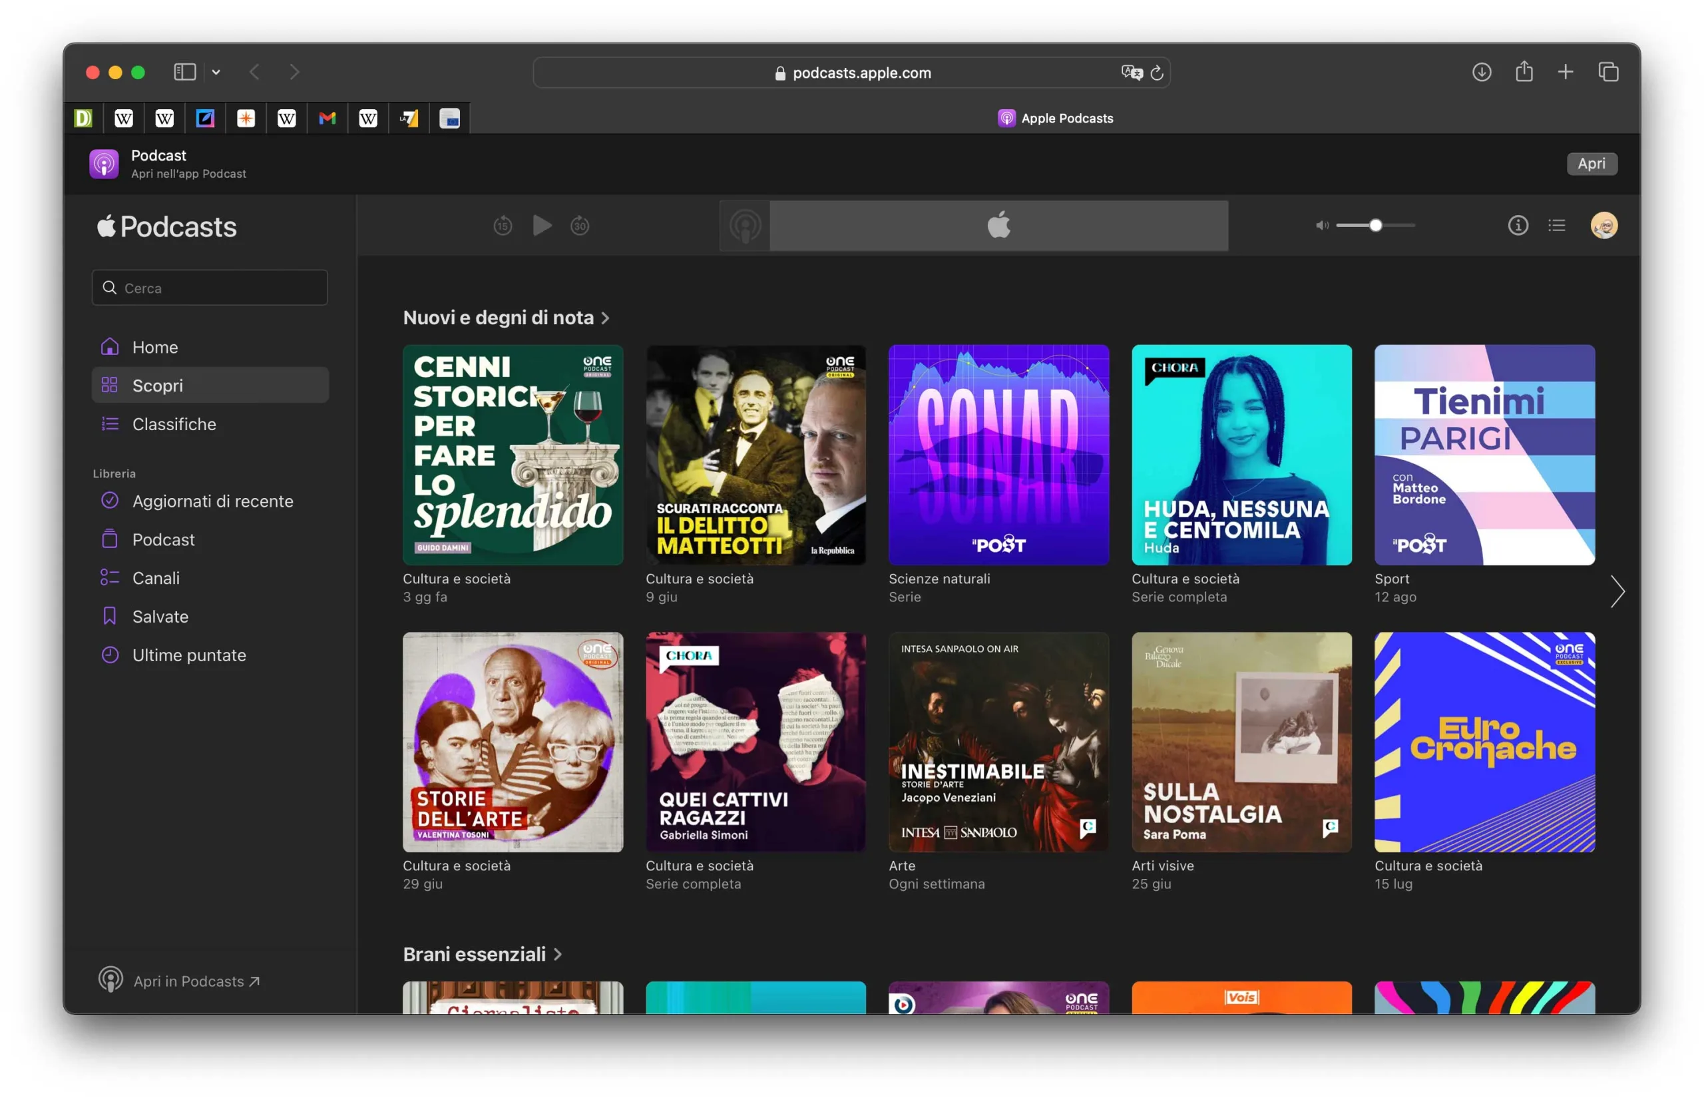Click the podcasts.apple.com address bar
Image resolution: width=1704 pixels, height=1098 pixels.
tap(851, 73)
